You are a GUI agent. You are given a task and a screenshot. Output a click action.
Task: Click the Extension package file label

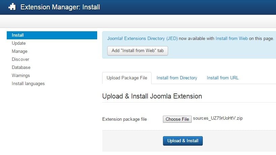(x=125, y=119)
